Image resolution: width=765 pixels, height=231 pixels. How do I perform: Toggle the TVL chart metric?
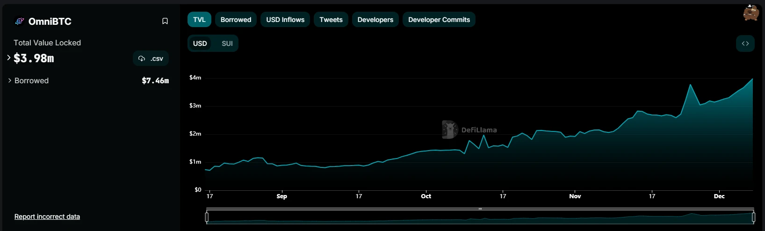(x=199, y=20)
